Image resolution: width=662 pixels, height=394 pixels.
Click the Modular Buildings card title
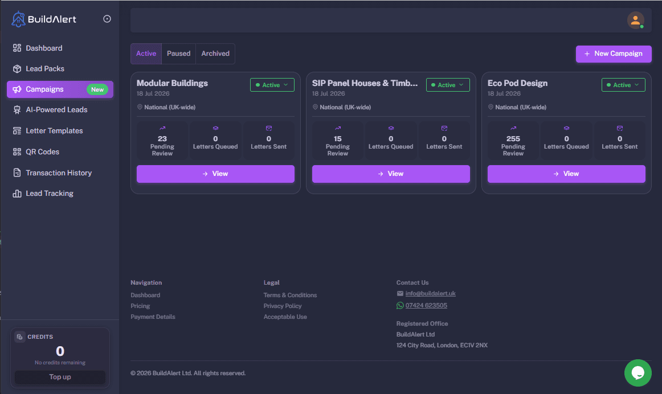[172, 83]
